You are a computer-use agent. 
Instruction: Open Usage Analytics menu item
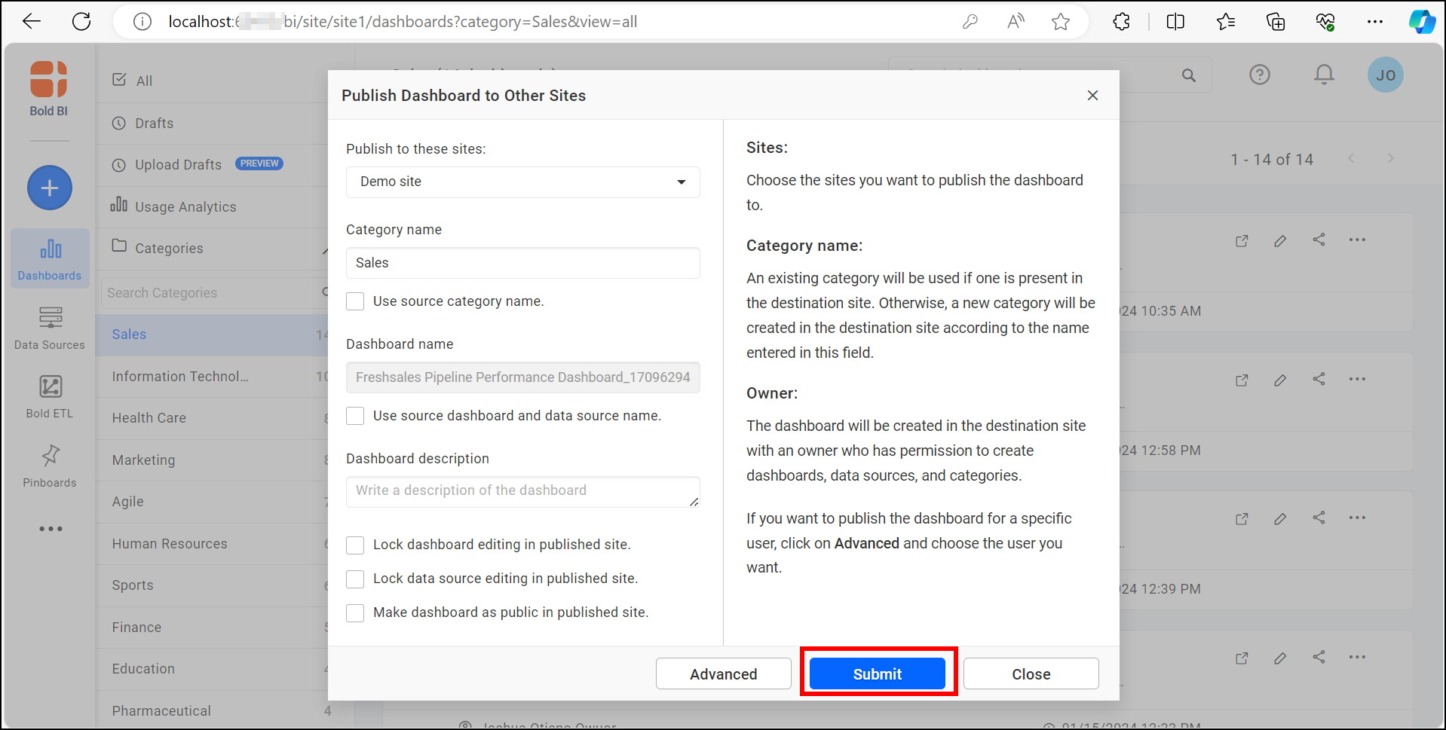point(185,207)
